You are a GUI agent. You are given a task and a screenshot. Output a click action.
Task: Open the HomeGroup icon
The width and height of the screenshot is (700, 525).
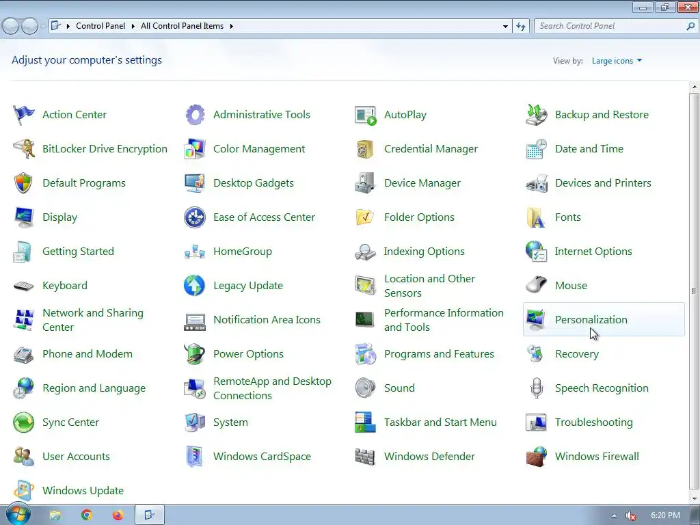click(195, 252)
